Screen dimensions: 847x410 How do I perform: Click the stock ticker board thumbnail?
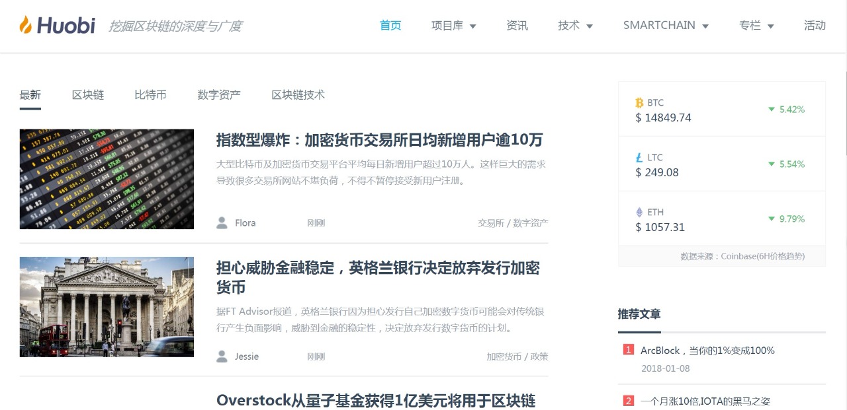(x=107, y=179)
